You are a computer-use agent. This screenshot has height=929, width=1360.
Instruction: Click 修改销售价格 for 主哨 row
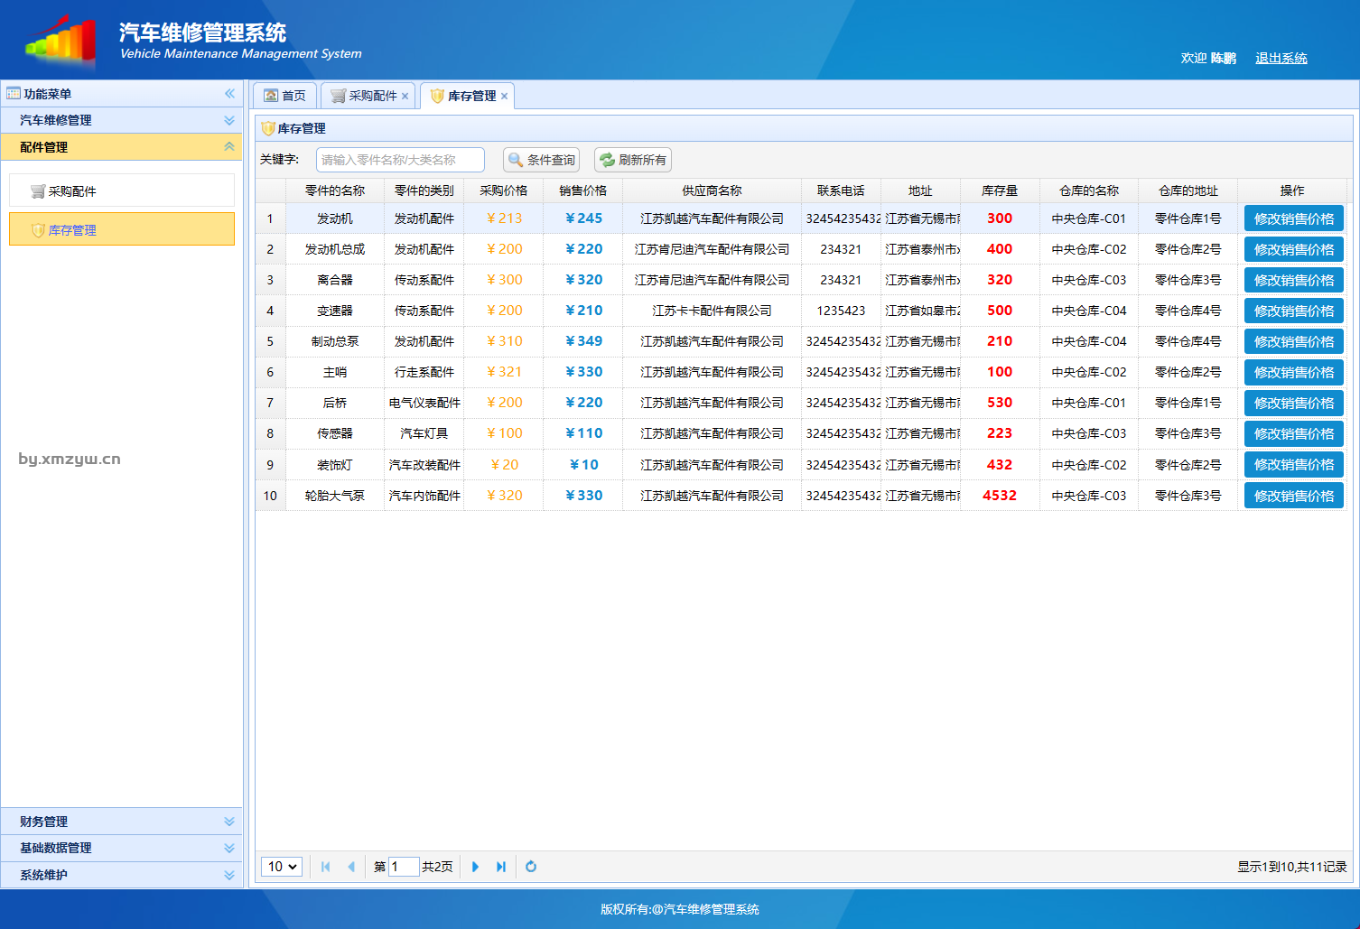1293,372
